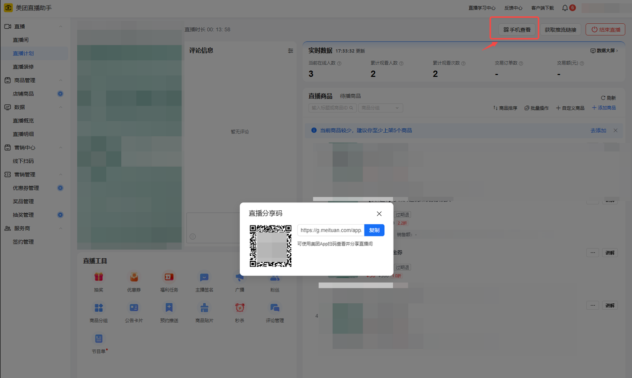Open the 优惠券 tool icon in 直播工具
This screenshot has height=378, width=632.
(x=134, y=277)
